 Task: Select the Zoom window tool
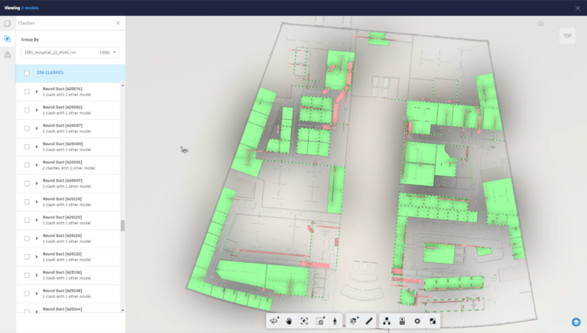click(320, 321)
